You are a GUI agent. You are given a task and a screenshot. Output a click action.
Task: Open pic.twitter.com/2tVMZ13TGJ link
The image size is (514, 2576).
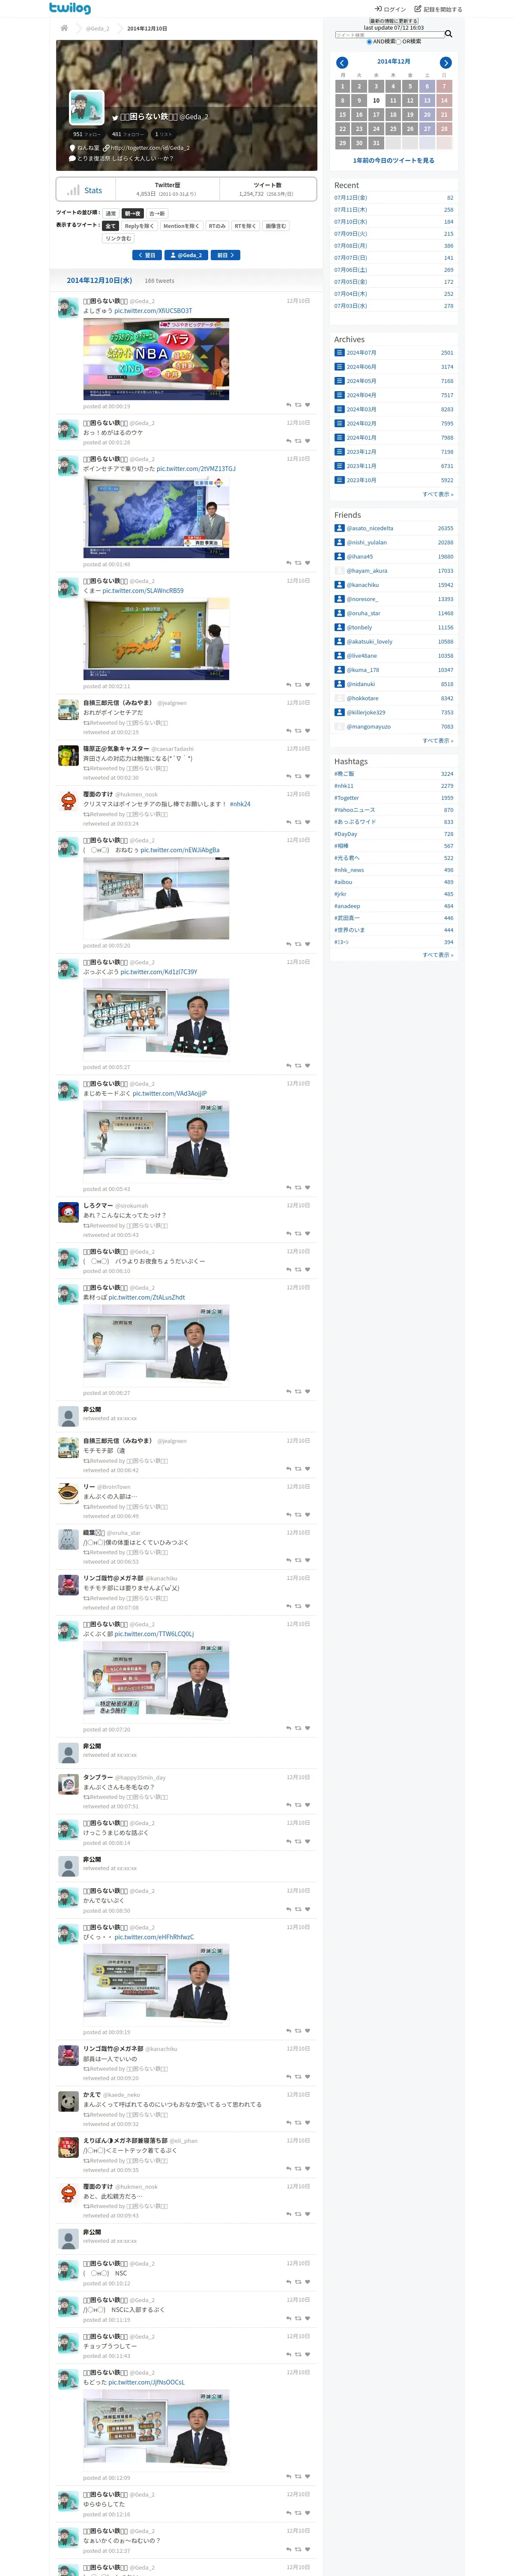point(197,469)
